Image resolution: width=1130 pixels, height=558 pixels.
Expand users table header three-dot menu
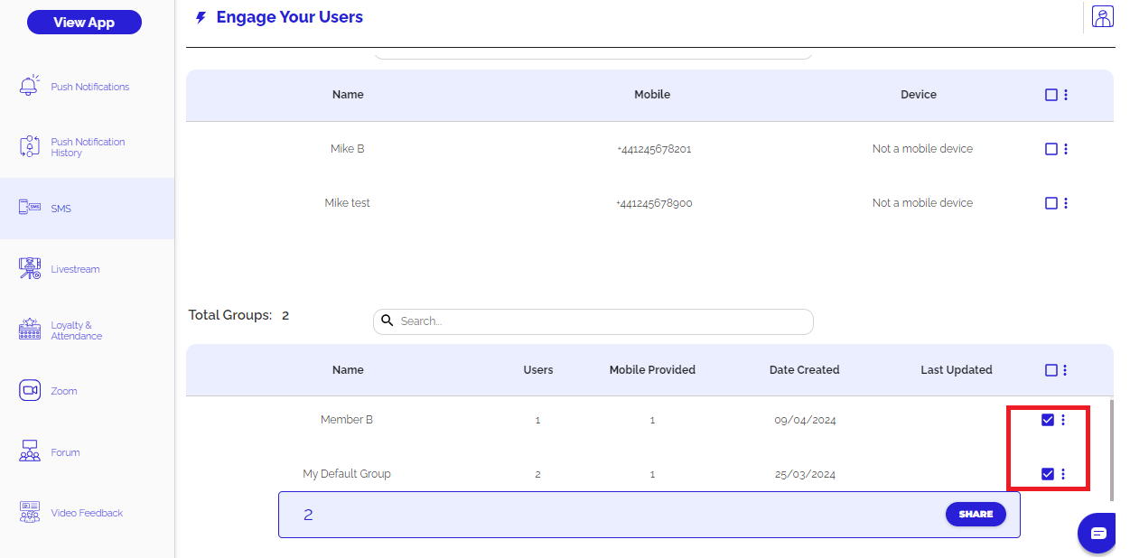1066,95
